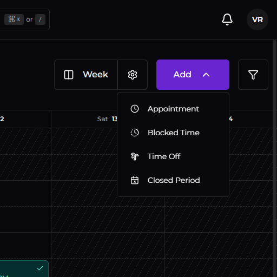277x277 pixels.
Task: Click the dashed clock Blocked Time icon
Action: click(x=135, y=133)
